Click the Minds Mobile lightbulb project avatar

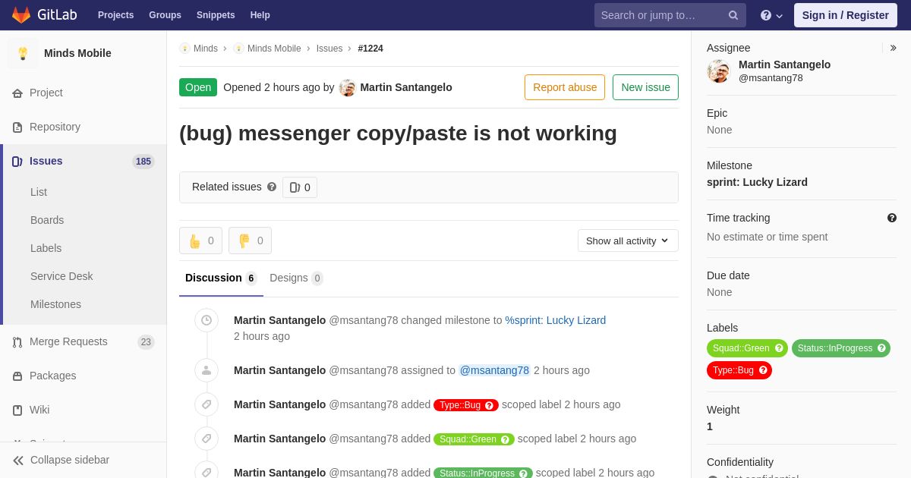(x=23, y=53)
